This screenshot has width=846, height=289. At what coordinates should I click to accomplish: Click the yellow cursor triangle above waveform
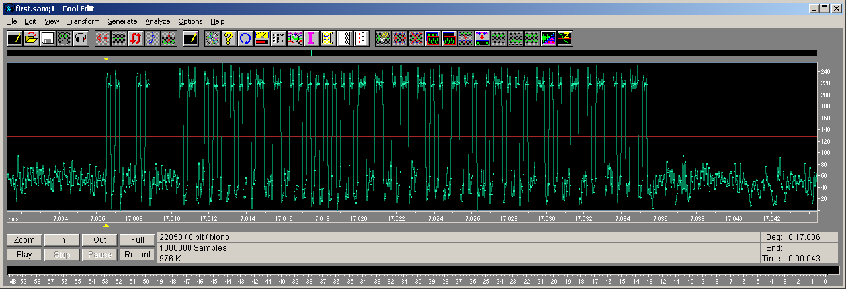pos(106,60)
